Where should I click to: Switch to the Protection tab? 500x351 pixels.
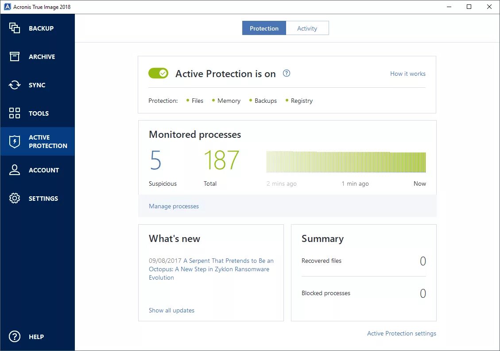click(x=264, y=28)
